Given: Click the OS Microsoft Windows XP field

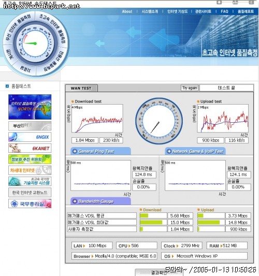Looking at the screenshot, I should 204,256.
